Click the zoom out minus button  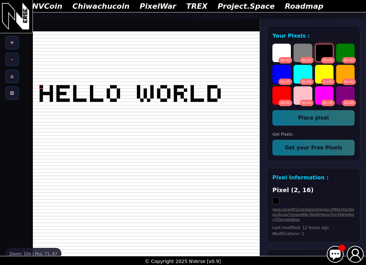pyautogui.click(x=12, y=59)
